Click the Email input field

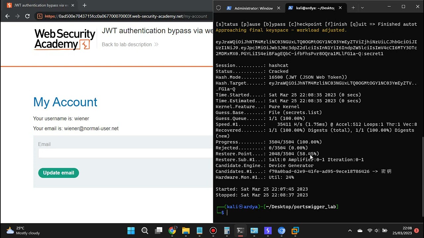click(x=125, y=153)
